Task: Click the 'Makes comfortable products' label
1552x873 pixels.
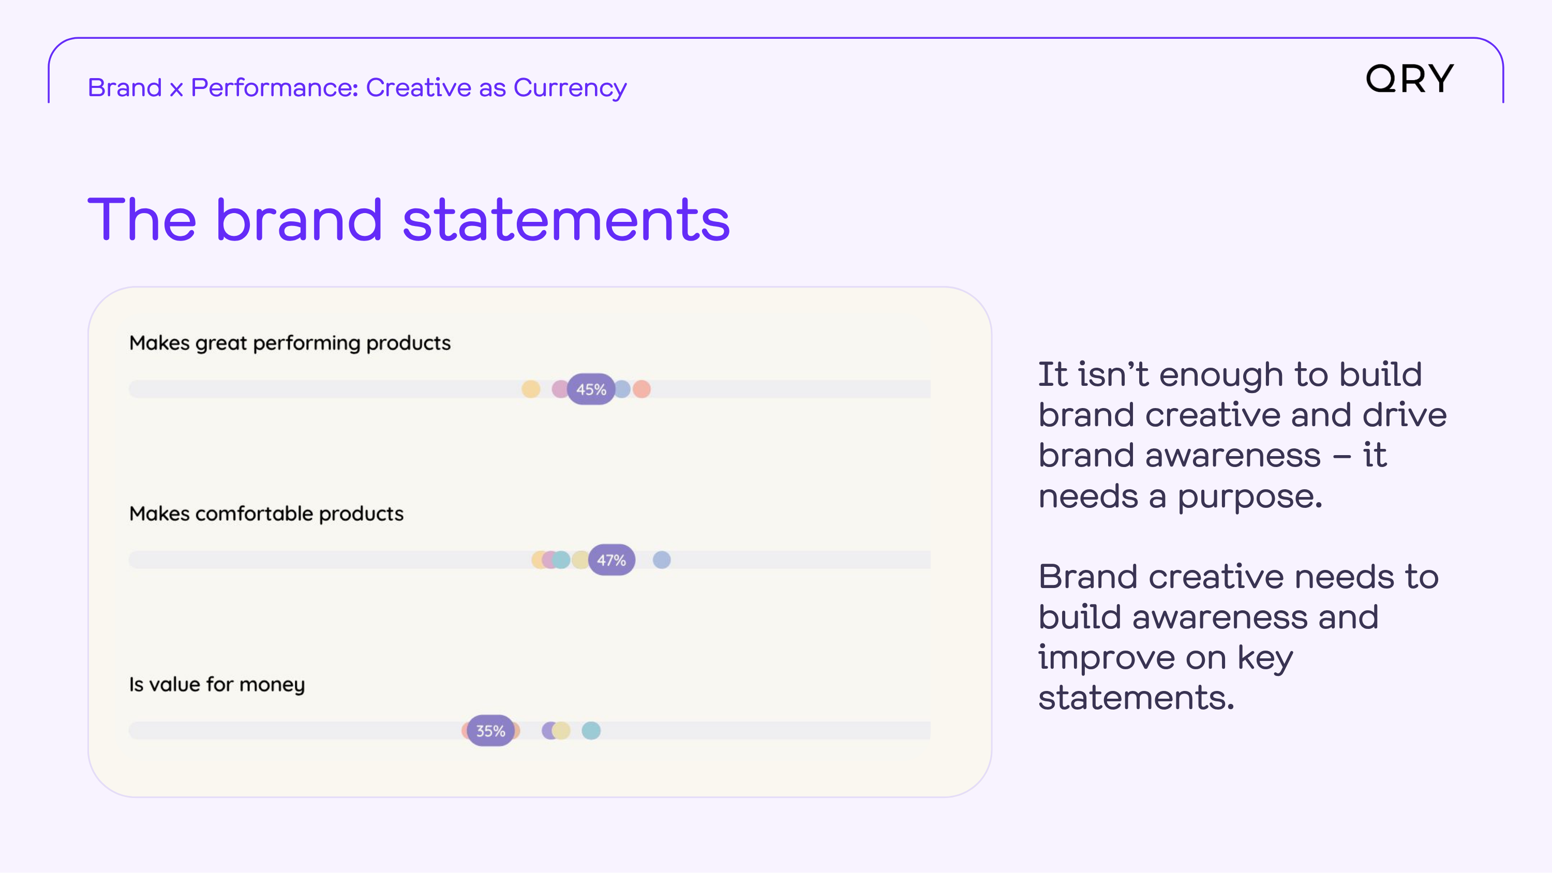Action: coord(266,514)
